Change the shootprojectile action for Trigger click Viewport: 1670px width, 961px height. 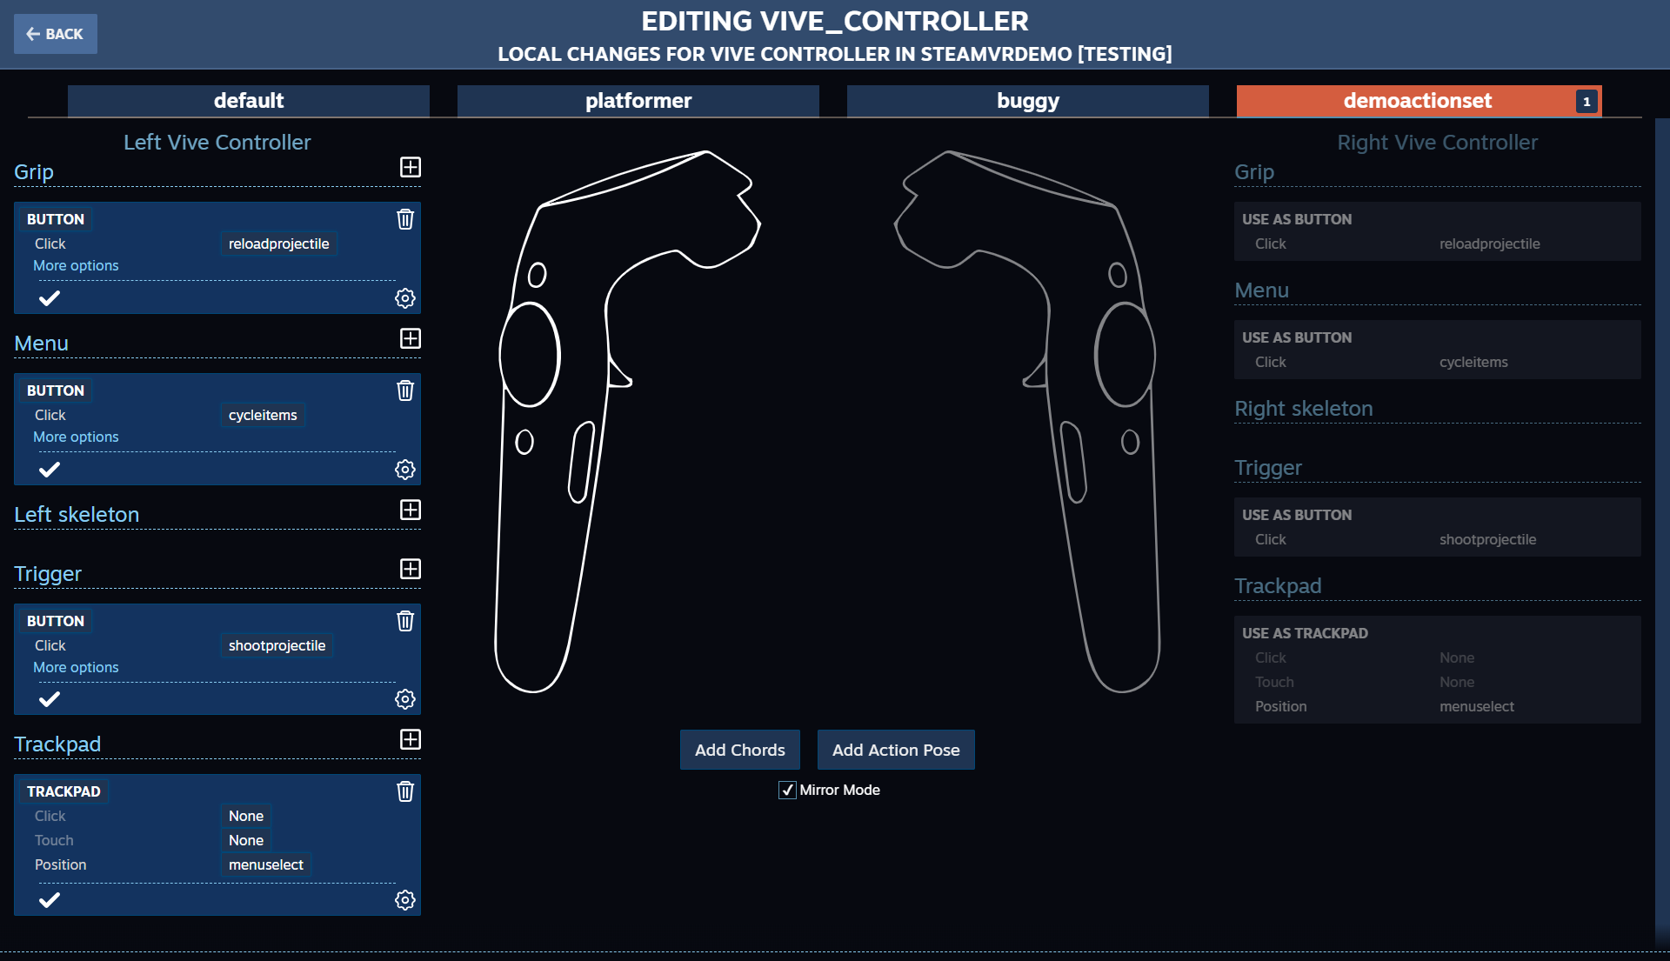[277, 645]
